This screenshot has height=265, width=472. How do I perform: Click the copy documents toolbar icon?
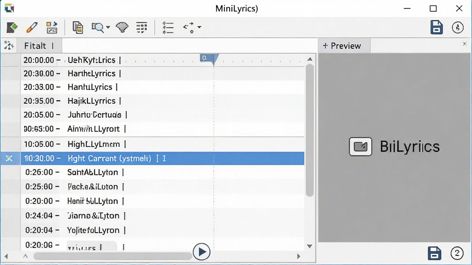pos(77,27)
